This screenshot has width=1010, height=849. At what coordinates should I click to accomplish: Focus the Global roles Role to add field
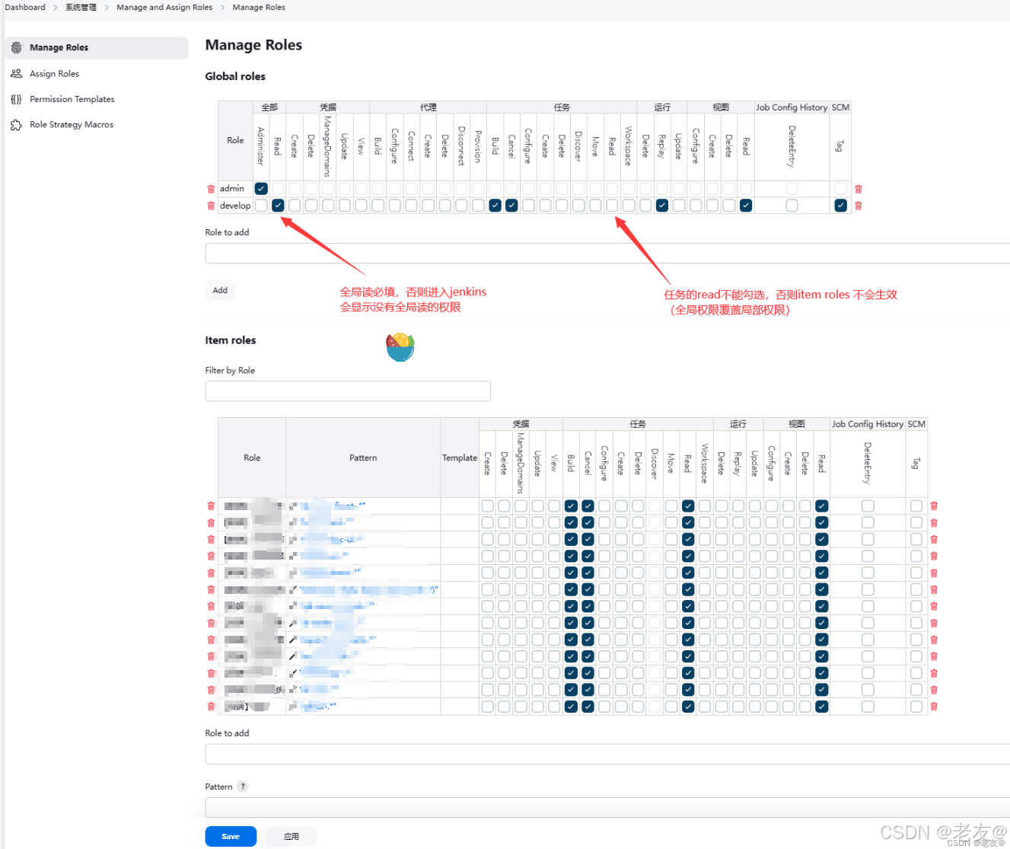pos(607,254)
